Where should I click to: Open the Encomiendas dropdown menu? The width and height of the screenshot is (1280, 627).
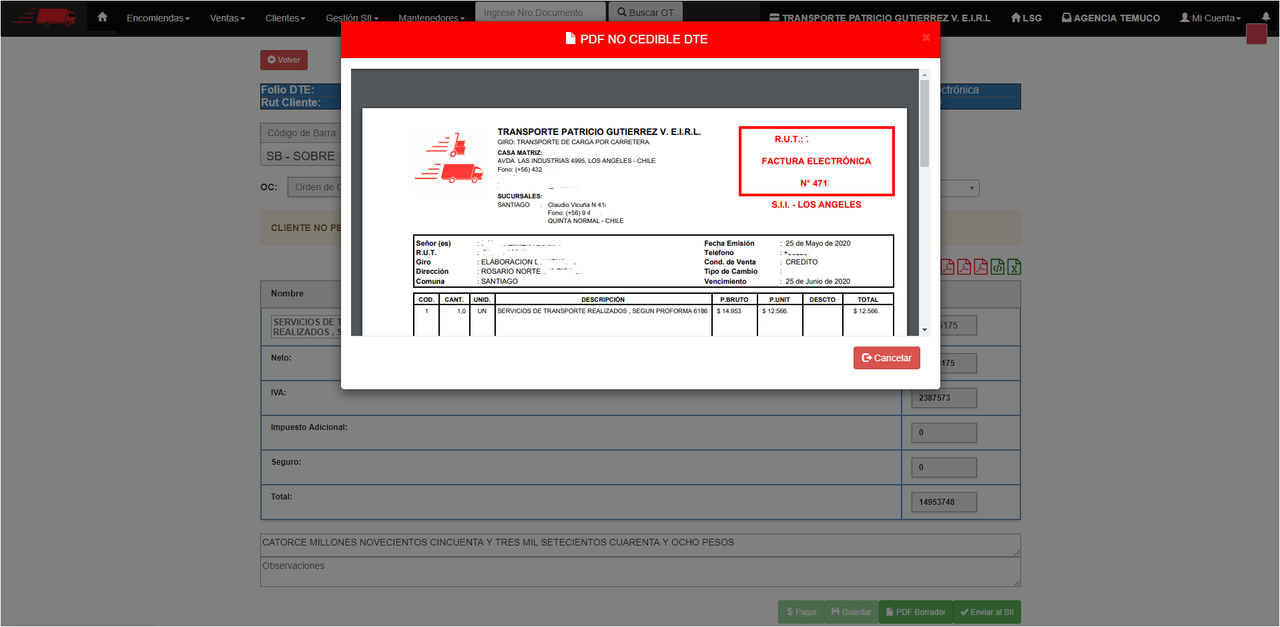158,18
